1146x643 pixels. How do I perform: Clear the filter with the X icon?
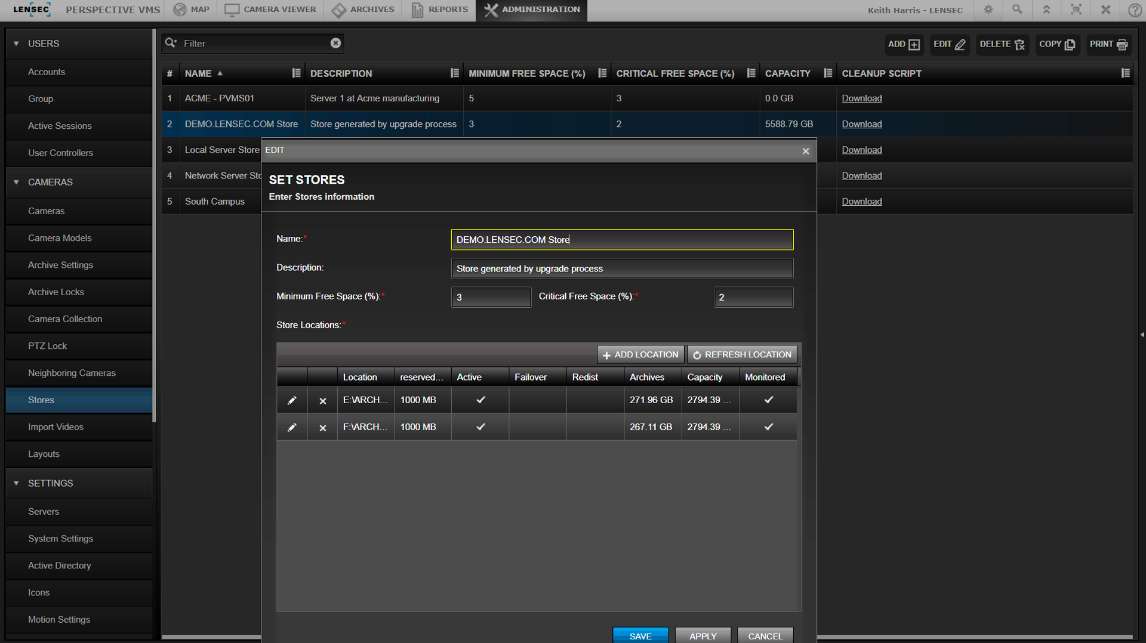pos(335,43)
